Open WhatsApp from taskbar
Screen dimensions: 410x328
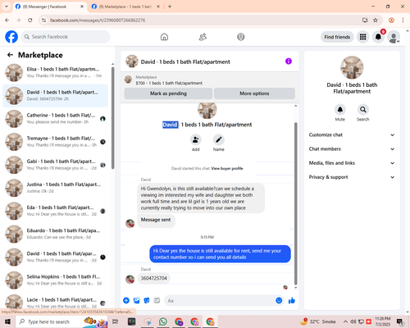pyautogui.click(x=163, y=321)
